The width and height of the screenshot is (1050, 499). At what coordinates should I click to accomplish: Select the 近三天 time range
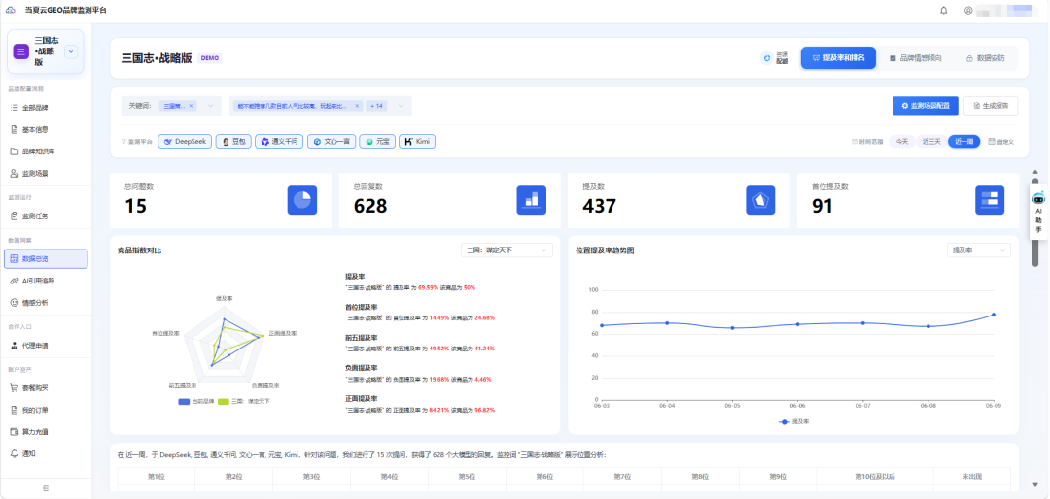[x=931, y=141]
